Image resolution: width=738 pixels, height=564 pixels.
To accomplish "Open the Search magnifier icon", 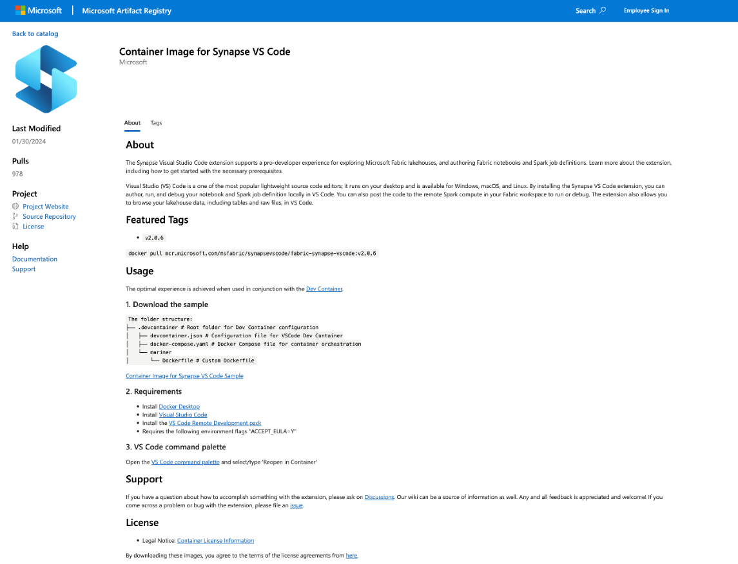I will pyautogui.click(x=603, y=10).
